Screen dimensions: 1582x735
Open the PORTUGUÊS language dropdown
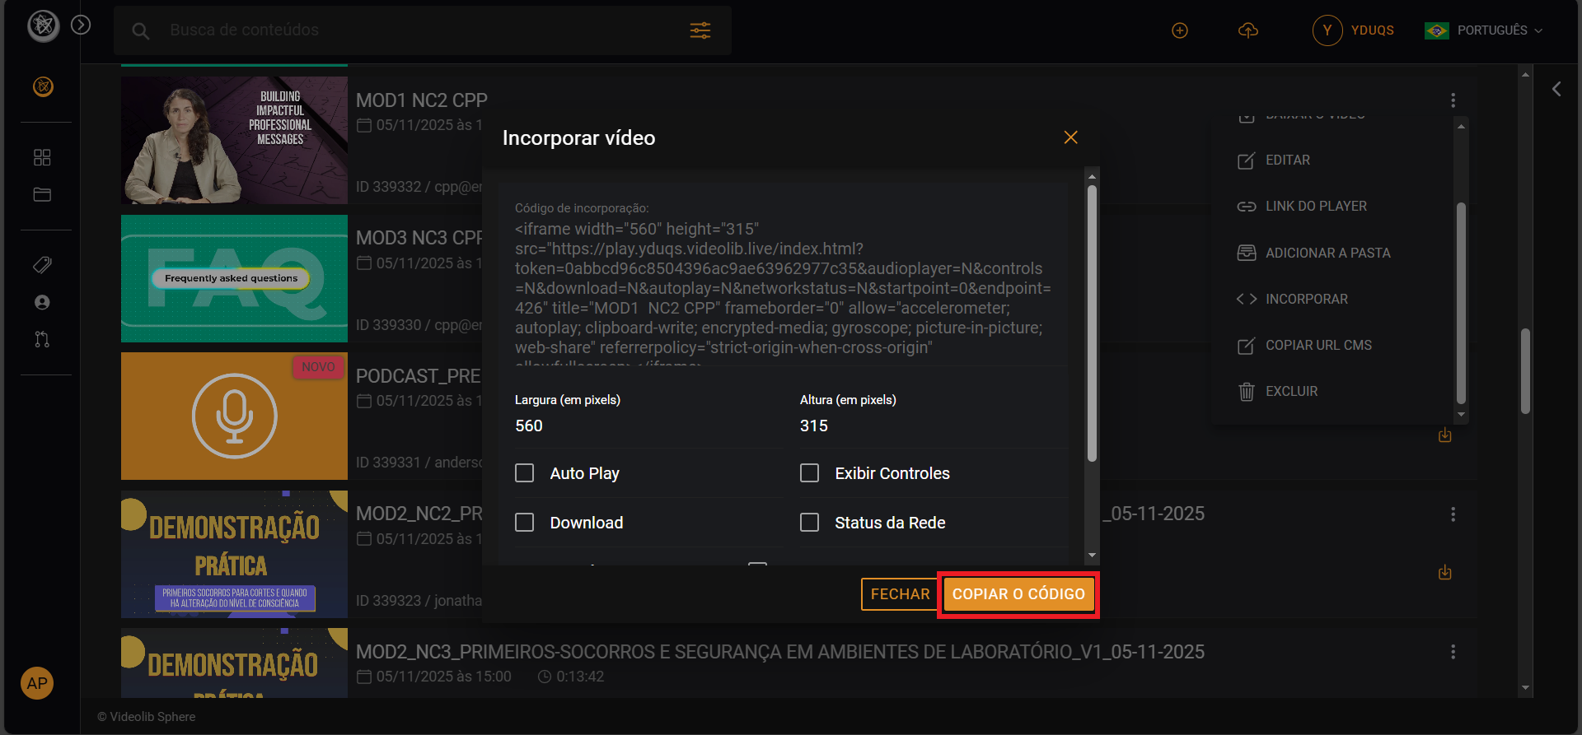tap(1484, 30)
